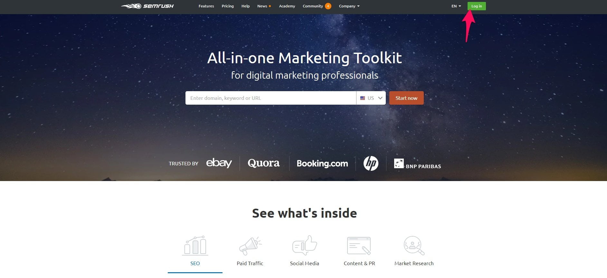Open the Pricing menu item
The height and width of the screenshot is (278, 607).
228,6
